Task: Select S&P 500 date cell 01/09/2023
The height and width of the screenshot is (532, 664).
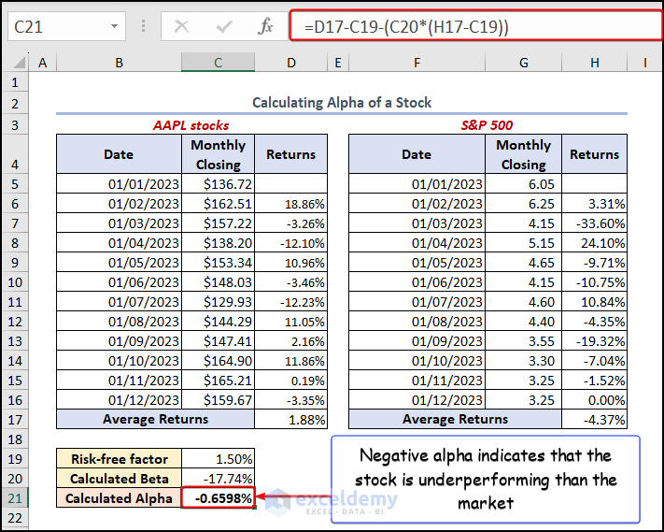Action: pos(417,341)
